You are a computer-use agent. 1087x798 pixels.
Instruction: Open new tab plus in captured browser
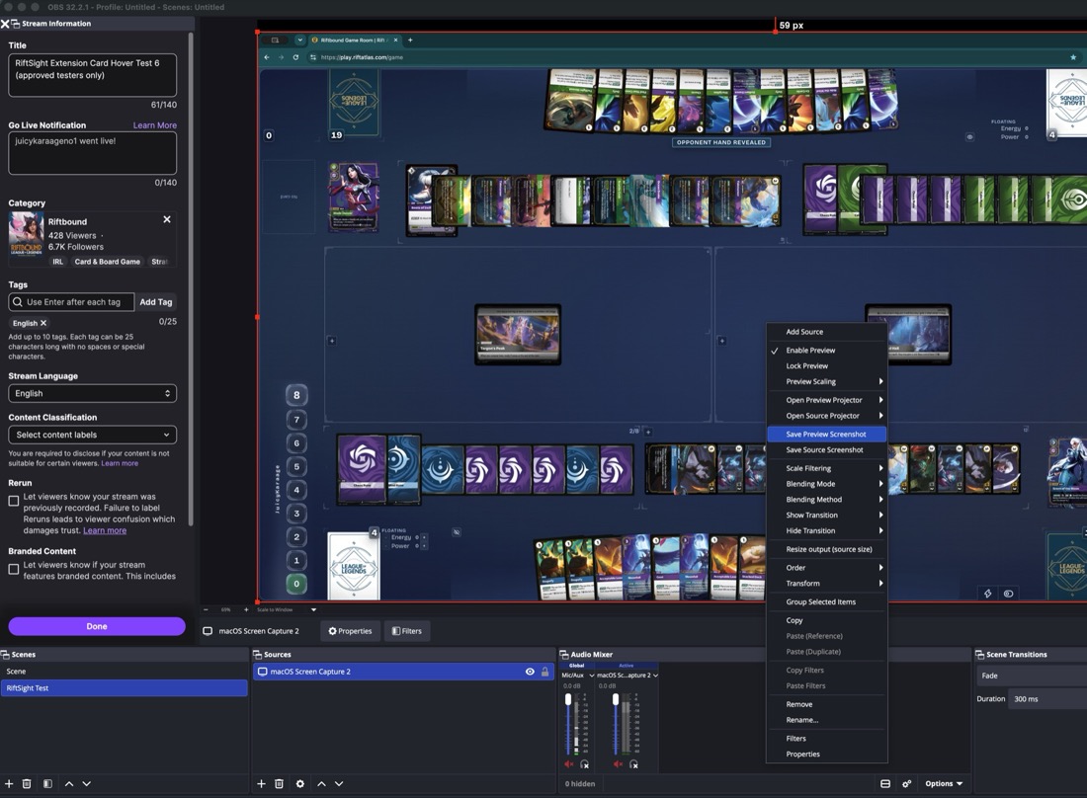point(410,40)
